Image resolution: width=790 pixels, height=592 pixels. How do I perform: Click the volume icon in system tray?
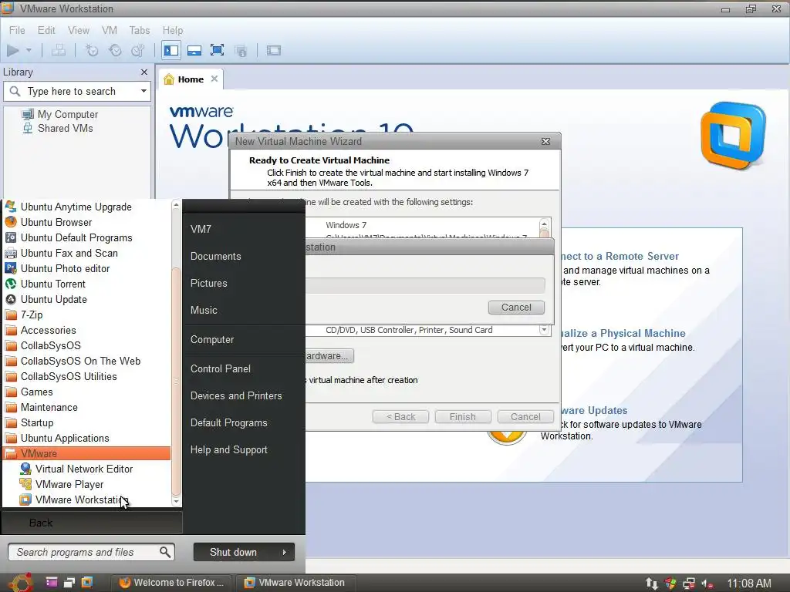(x=707, y=584)
